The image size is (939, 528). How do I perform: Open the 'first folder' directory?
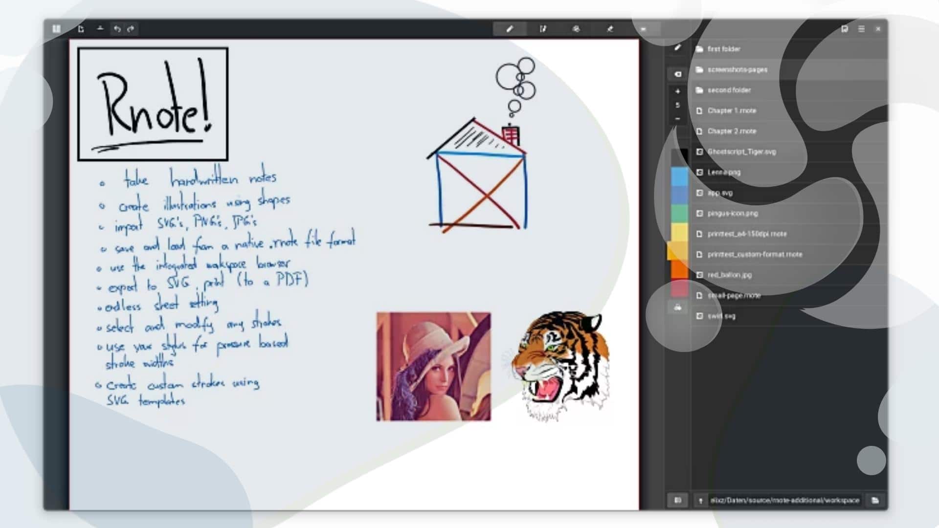click(789, 49)
